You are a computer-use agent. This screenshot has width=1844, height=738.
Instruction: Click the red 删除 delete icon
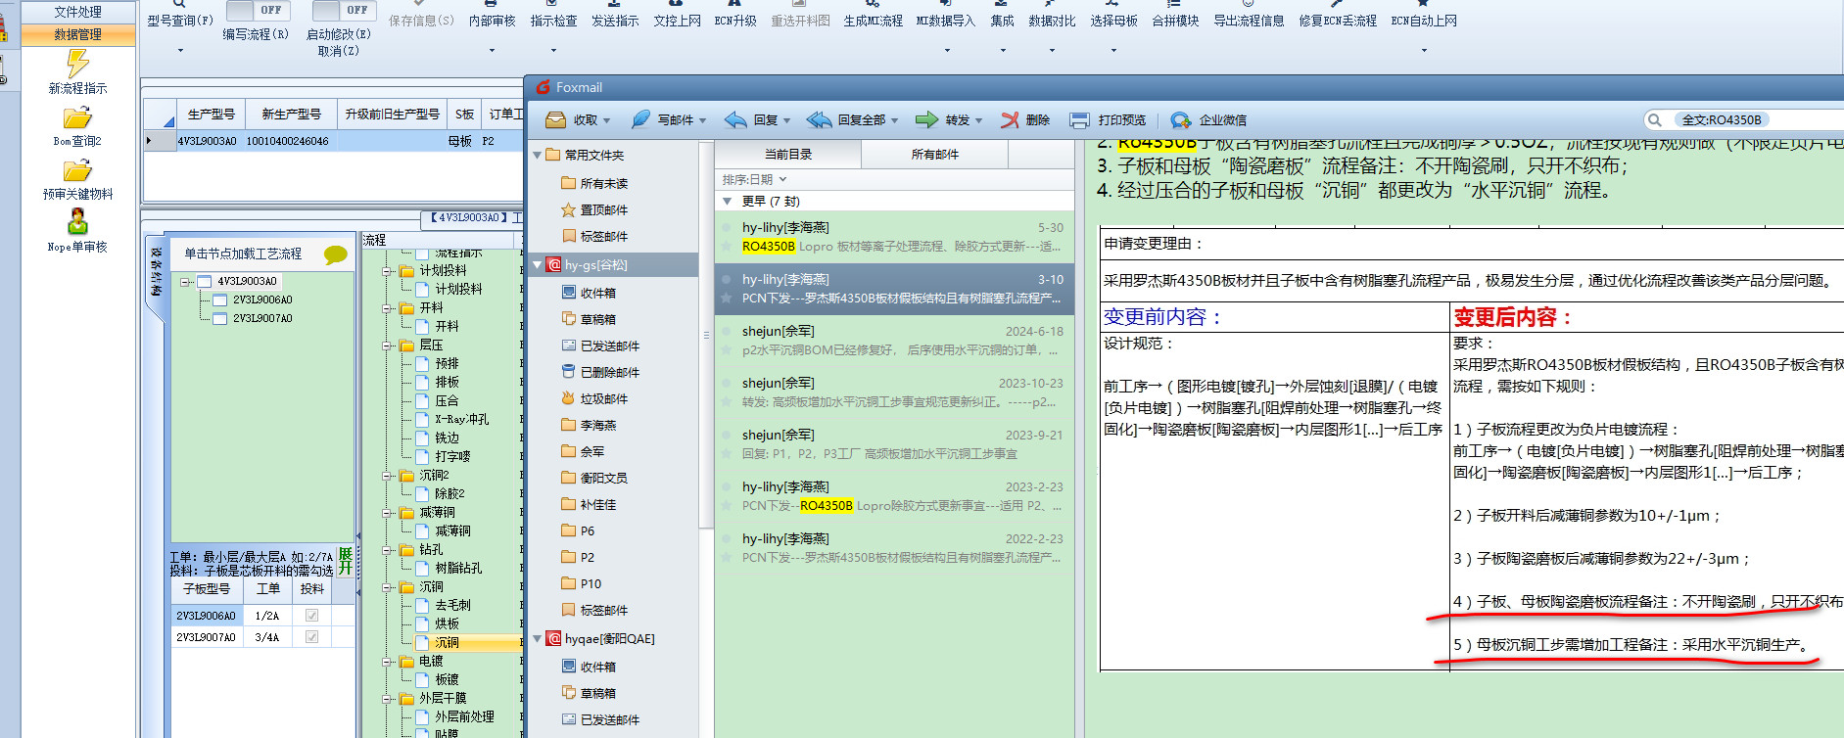point(1010,119)
